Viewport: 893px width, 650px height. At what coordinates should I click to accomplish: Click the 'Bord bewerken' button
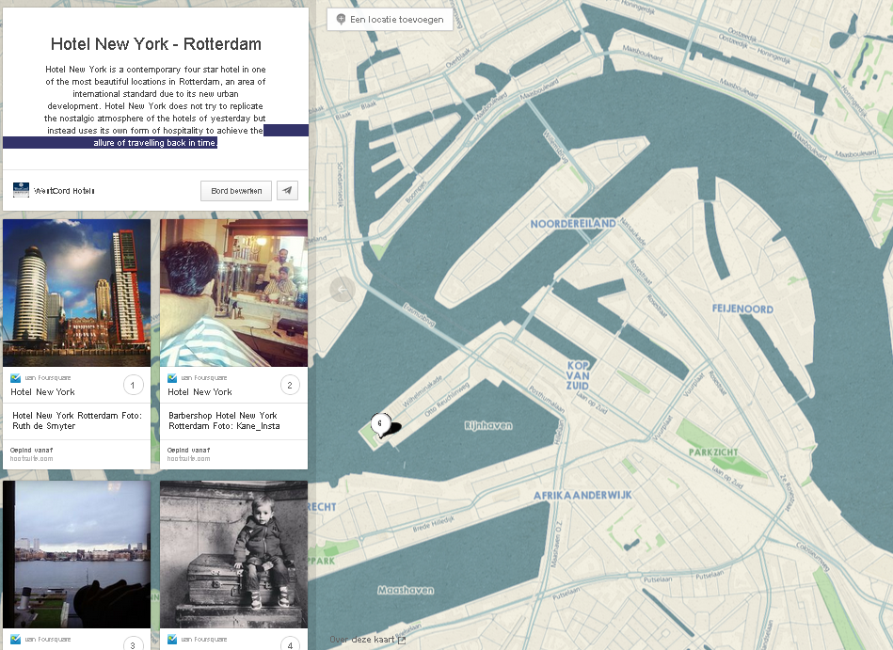click(x=236, y=191)
